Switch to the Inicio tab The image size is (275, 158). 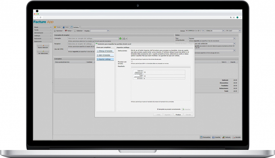[x=66, y=27]
